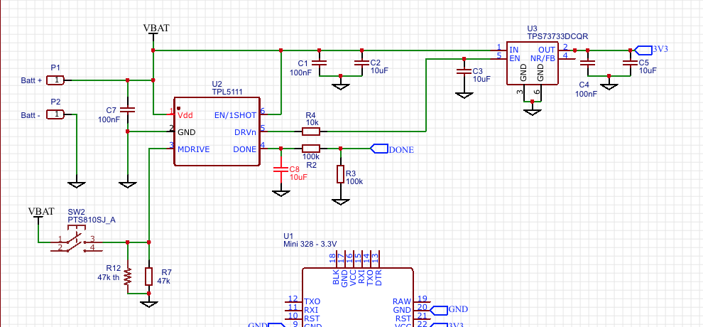Image resolution: width=703 pixels, height=327 pixels.
Task: Select the P1 Batt + connector
Action: [55, 80]
